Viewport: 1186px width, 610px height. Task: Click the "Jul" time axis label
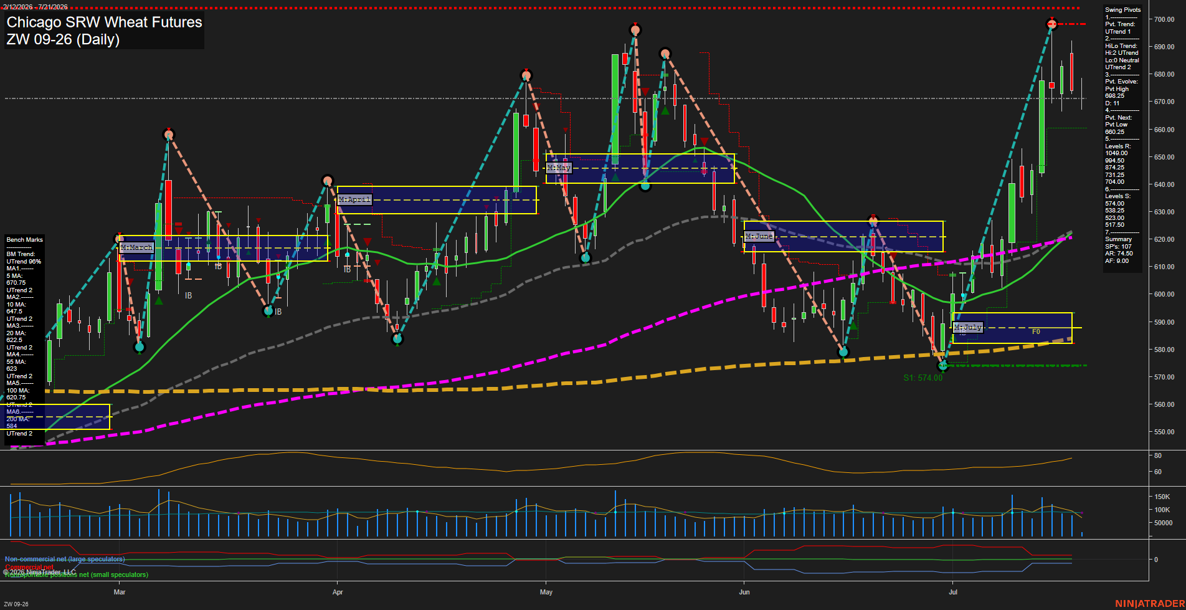953,592
